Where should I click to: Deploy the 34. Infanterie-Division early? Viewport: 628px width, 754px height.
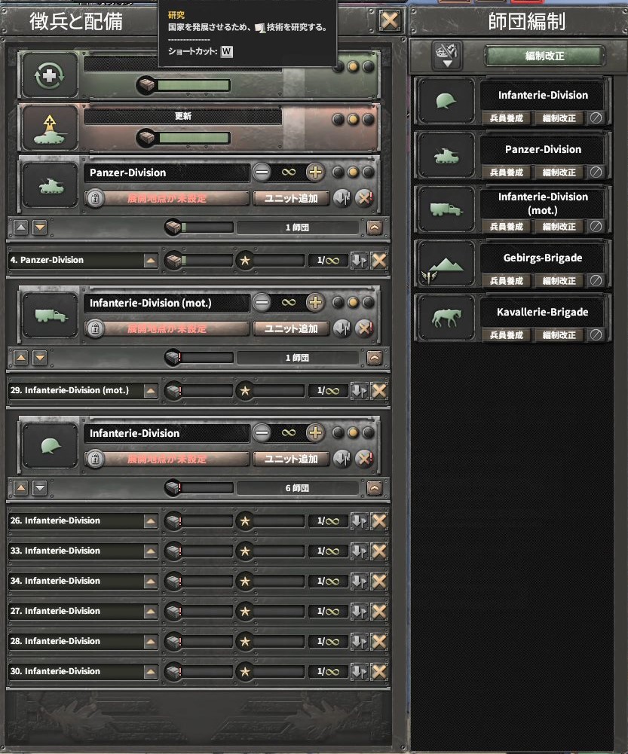point(359,582)
